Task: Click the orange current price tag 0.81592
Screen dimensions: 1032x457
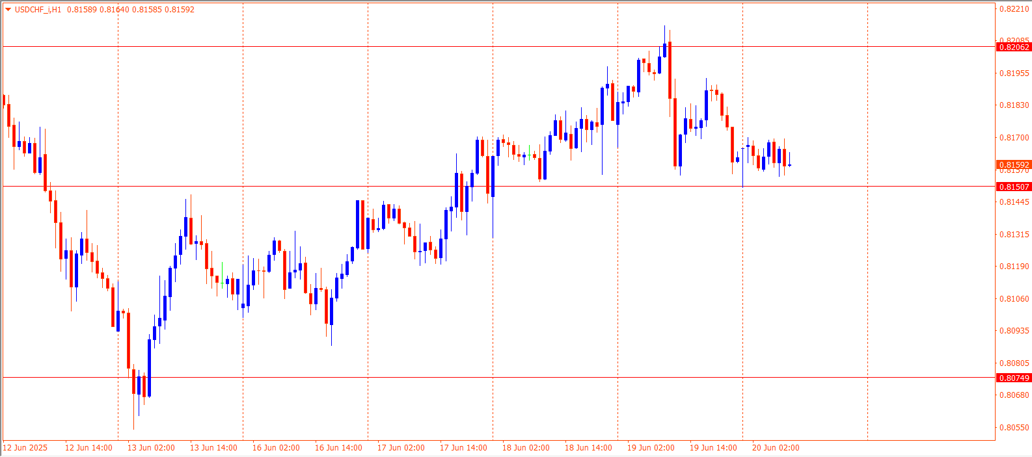Action: (1014, 164)
